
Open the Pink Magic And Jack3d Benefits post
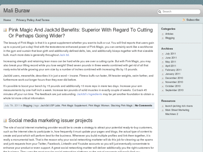(81, 33)
